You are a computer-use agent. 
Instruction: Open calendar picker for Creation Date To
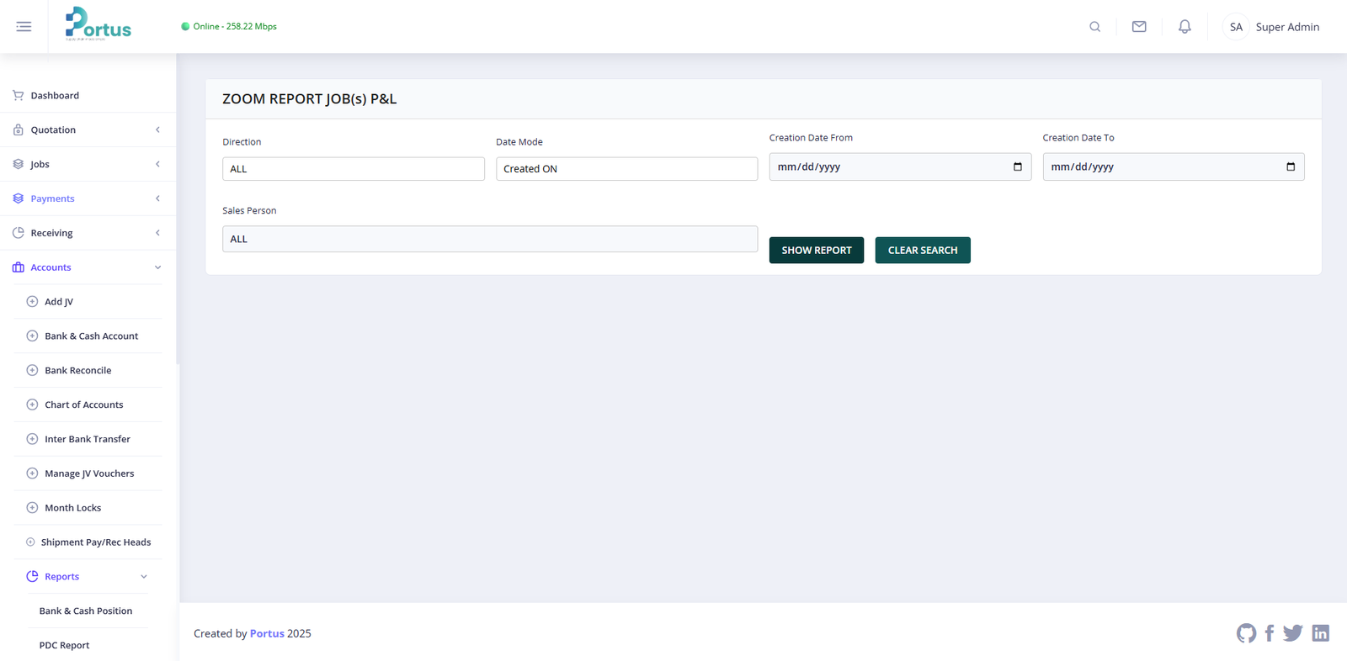[x=1291, y=167]
